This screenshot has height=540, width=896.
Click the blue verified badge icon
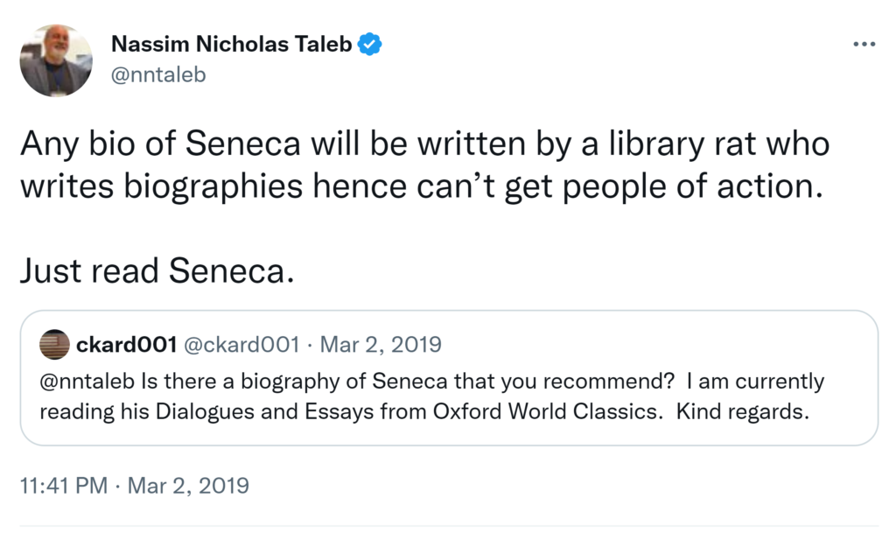372,43
